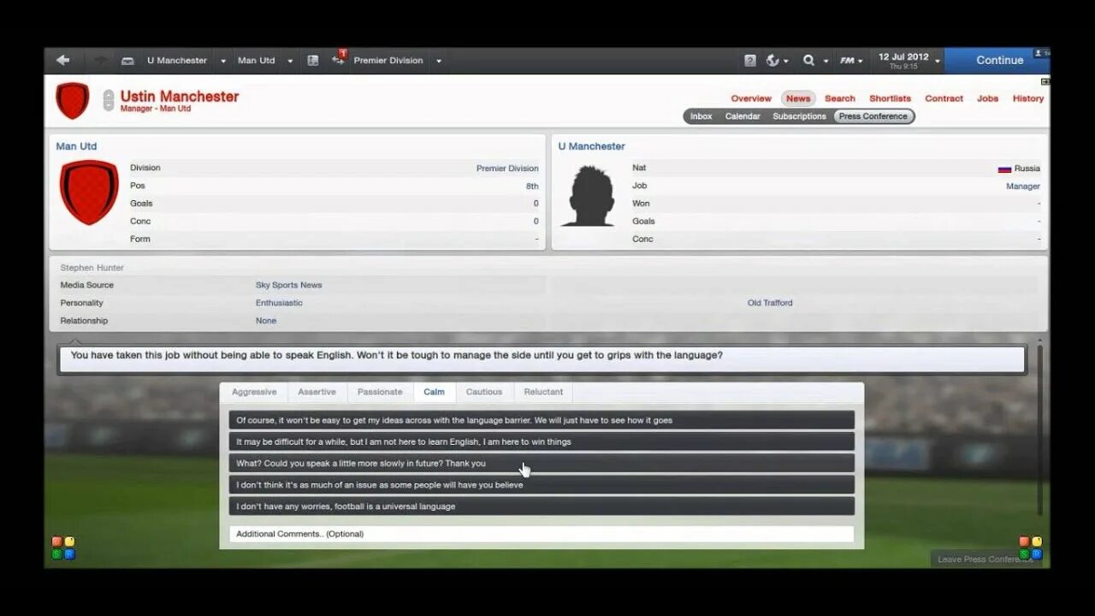Viewport: 1095px width, 616px height.
Task: Select U Manchester in top bar
Action: (177, 61)
